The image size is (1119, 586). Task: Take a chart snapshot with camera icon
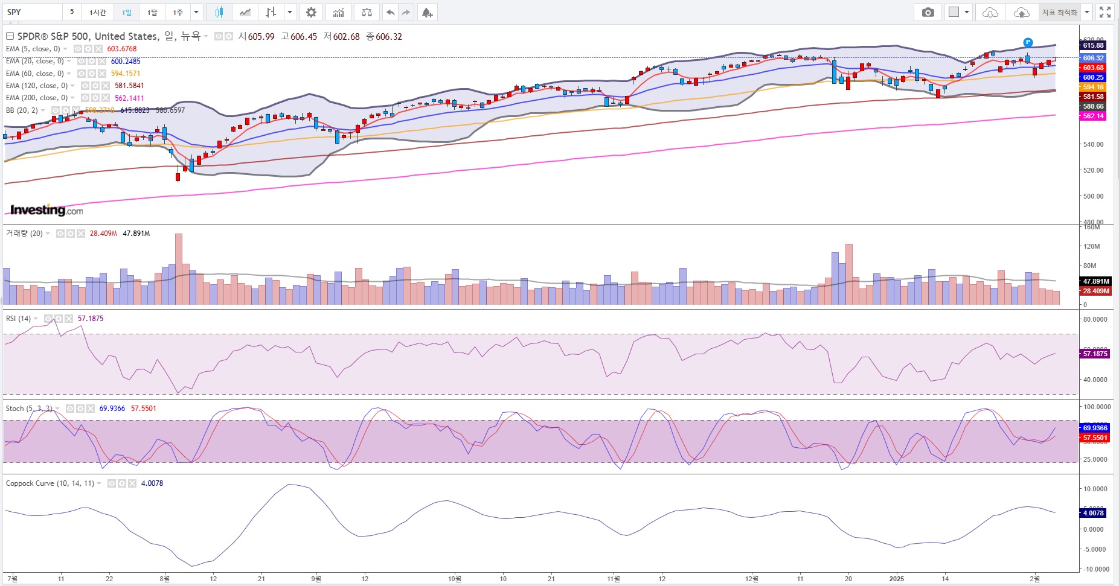click(928, 12)
